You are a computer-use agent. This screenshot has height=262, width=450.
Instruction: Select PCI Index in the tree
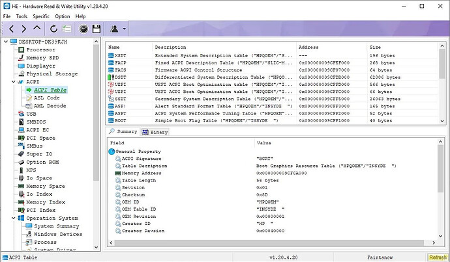pyautogui.click(x=40, y=210)
